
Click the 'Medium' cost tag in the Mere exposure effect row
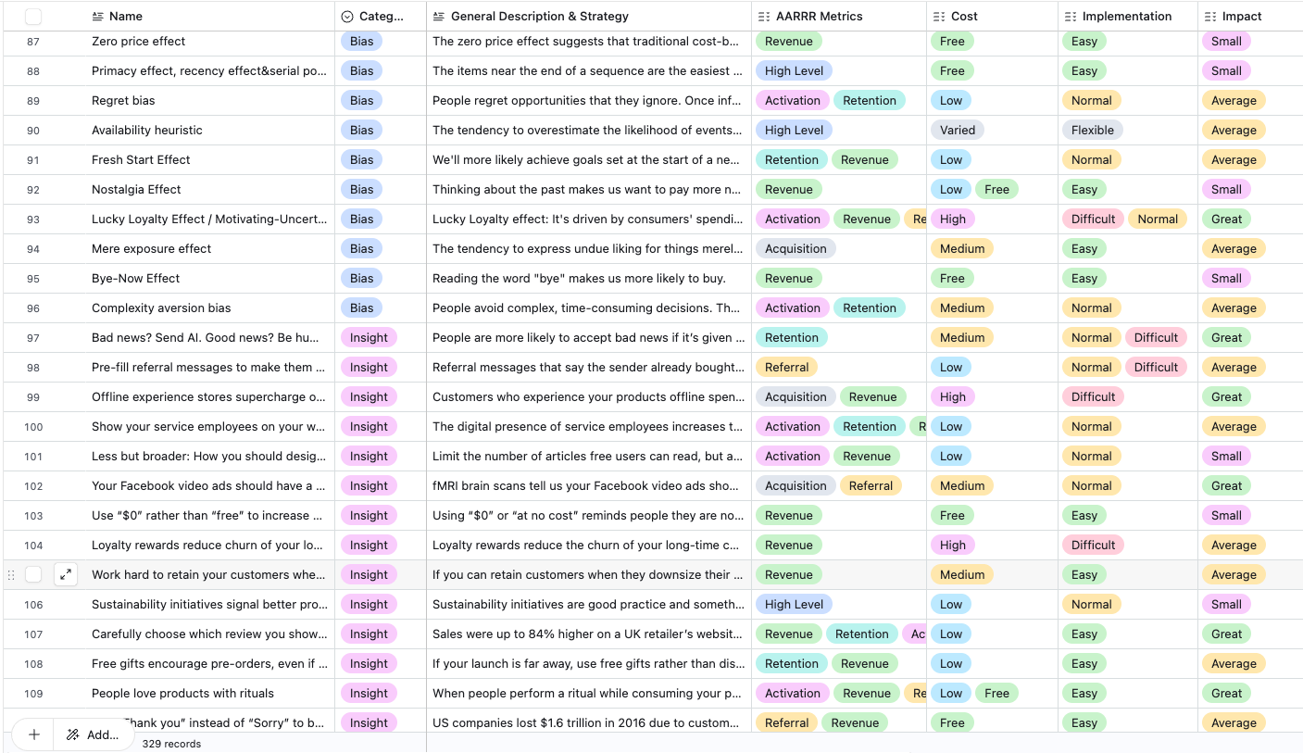coord(961,248)
